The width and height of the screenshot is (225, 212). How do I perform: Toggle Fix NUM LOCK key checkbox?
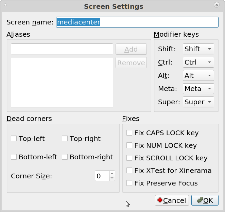[129, 145]
